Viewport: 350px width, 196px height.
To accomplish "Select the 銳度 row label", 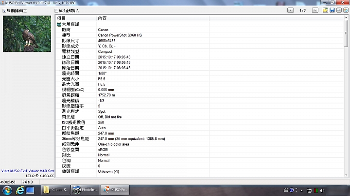I will pos(66,166).
